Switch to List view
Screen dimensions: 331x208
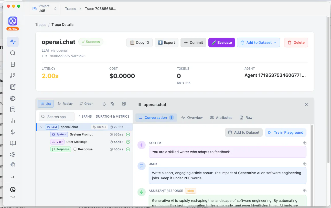click(46, 104)
